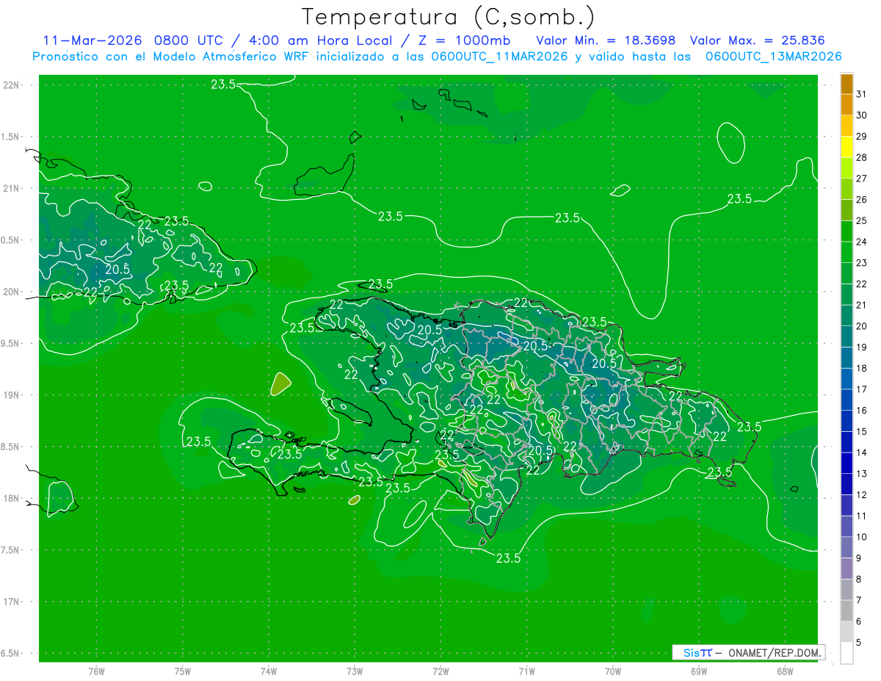
Task: Click the "Valor Max. = 25.836" readout
Action: pos(757,40)
